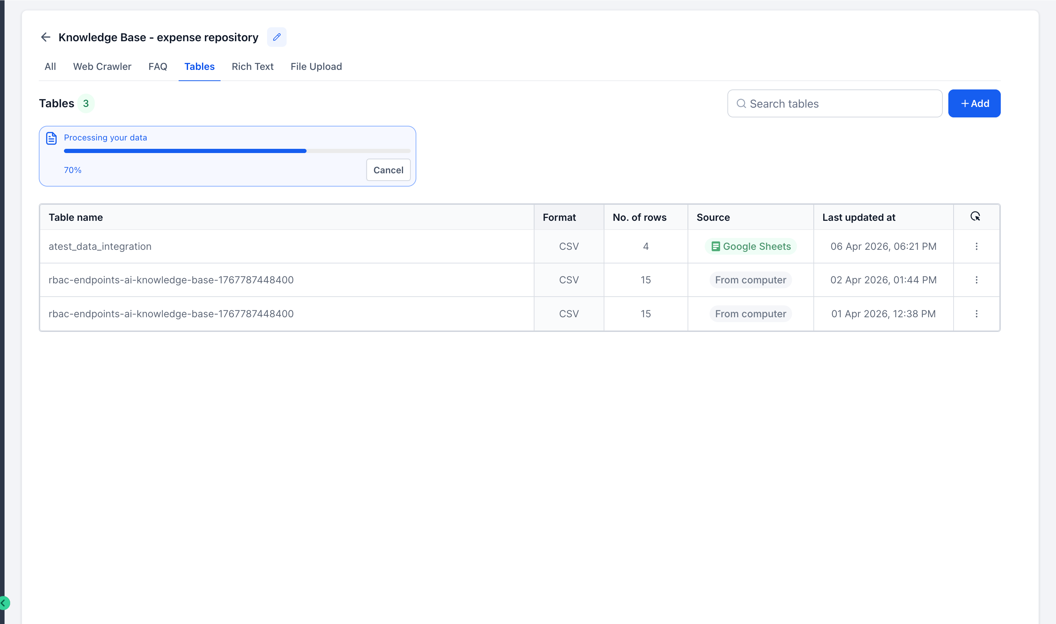This screenshot has width=1056, height=624.
Task: Cancel the data processing
Action: tap(388, 170)
